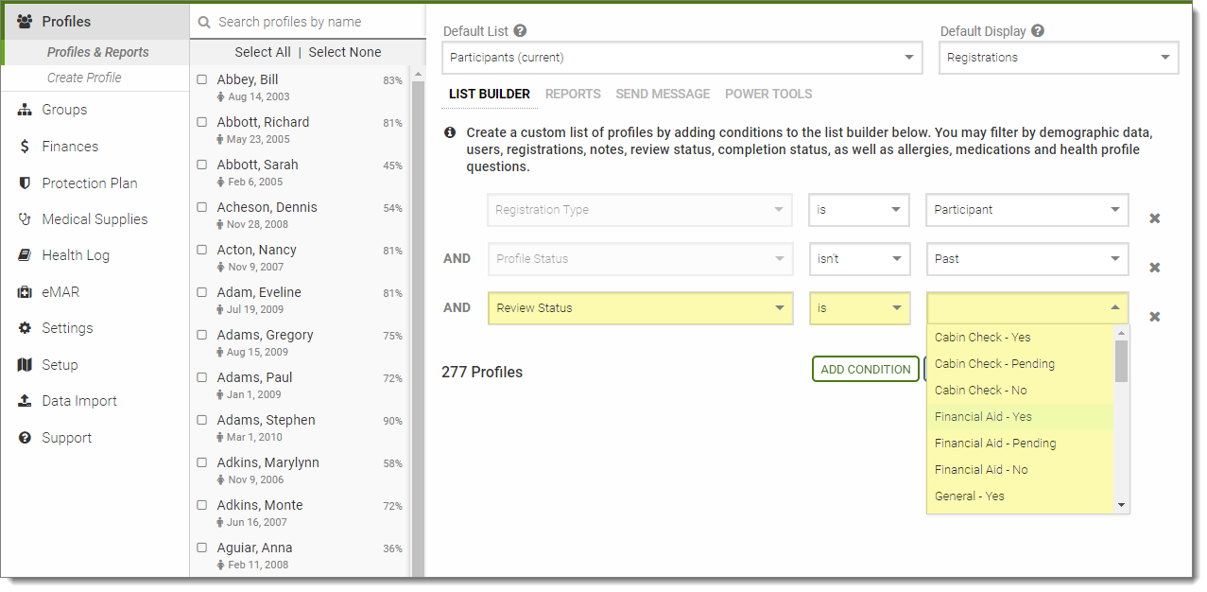
Task: Check the box for Abbey, Bill
Action: pyautogui.click(x=202, y=80)
